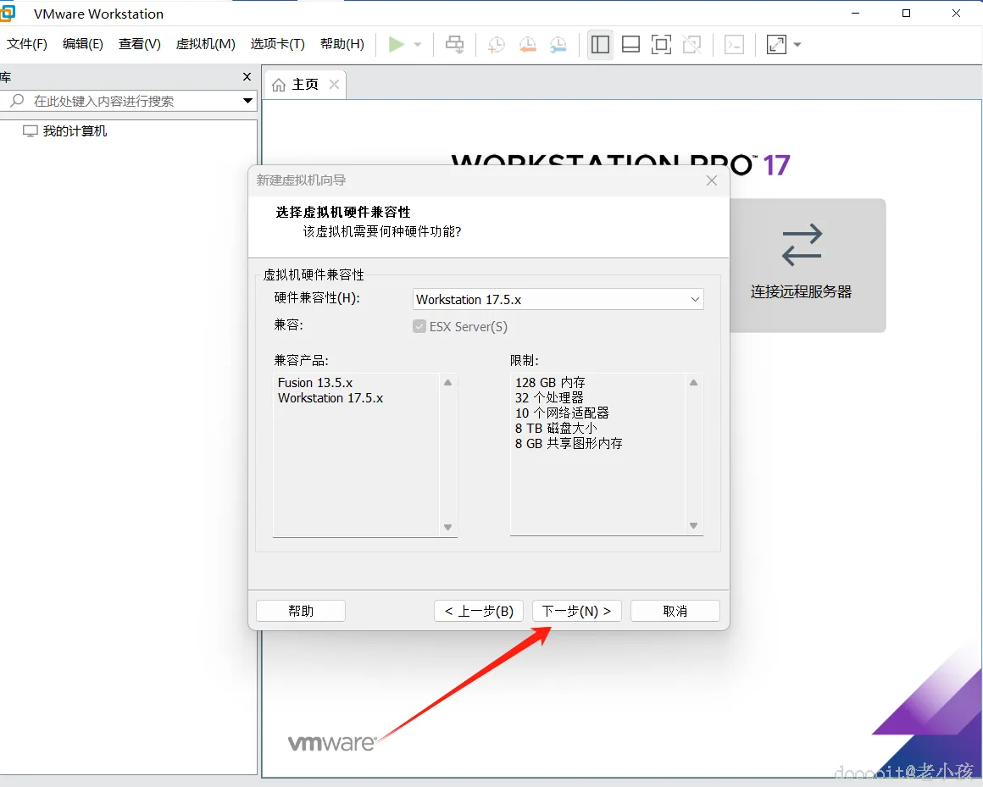
Task: Revert the VM to its snapshot
Action: 527,44
